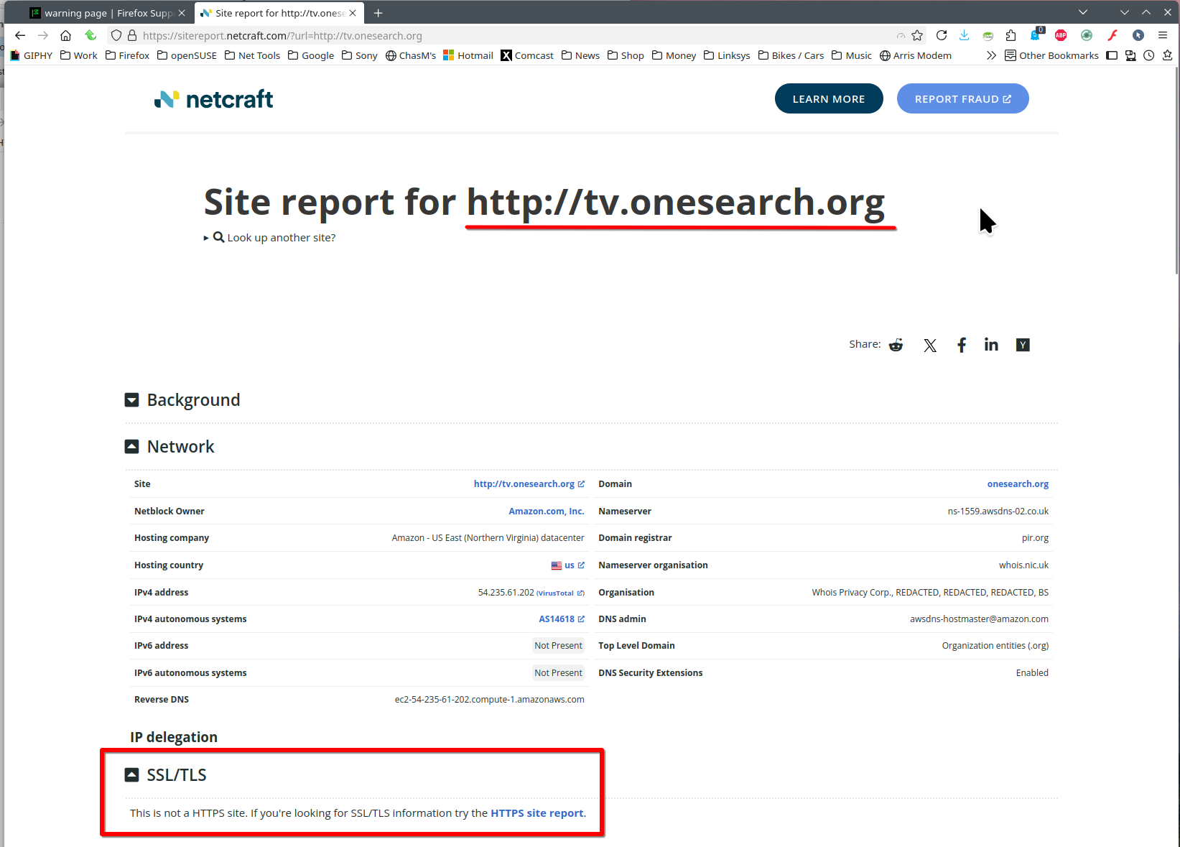Image resolution: width=1180 pixels, height=847 pixels.
Task: Open the tracking protection shield panel
Action: point(116,35)
